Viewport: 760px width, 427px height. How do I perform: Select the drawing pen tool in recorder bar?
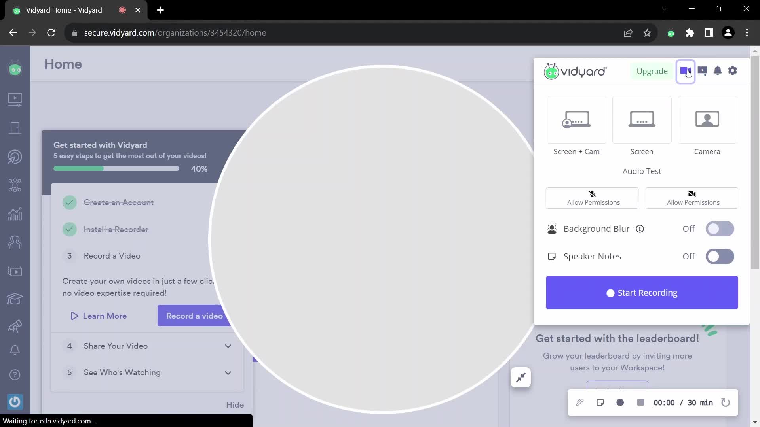click(579, 402)
